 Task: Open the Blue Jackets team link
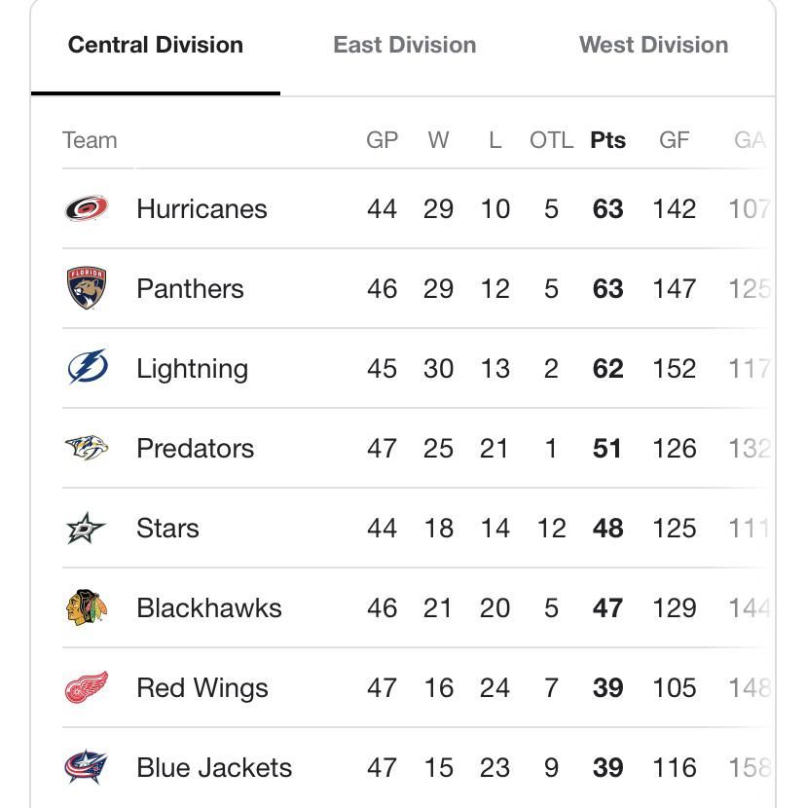(214, 767)
